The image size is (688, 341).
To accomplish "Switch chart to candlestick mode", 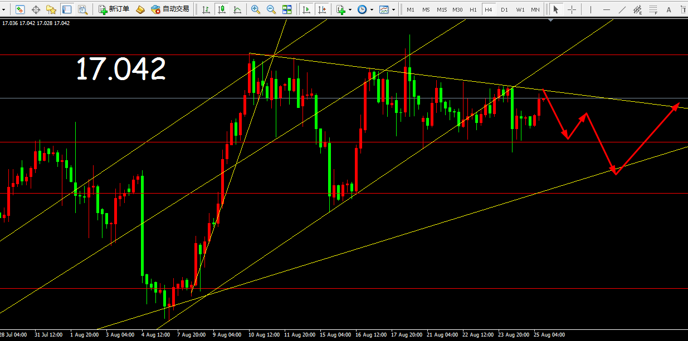I will point(222,9).
